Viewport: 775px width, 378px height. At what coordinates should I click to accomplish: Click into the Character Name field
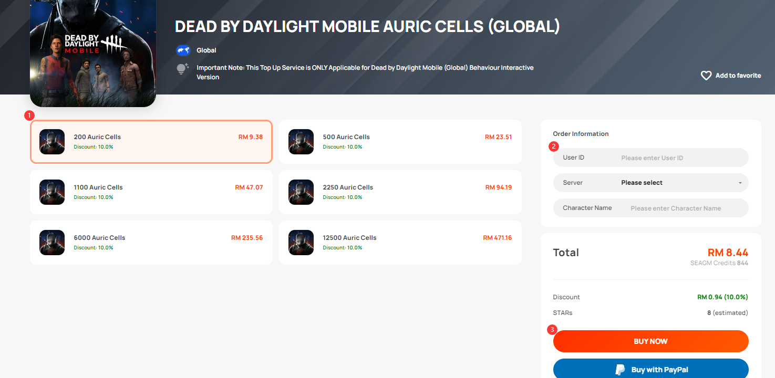pos(651,208)
